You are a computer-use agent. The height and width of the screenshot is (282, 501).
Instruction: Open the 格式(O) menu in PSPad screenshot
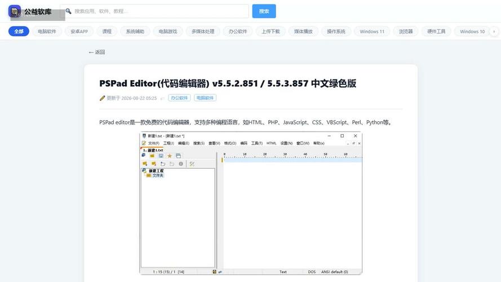[x=230, y=143]
